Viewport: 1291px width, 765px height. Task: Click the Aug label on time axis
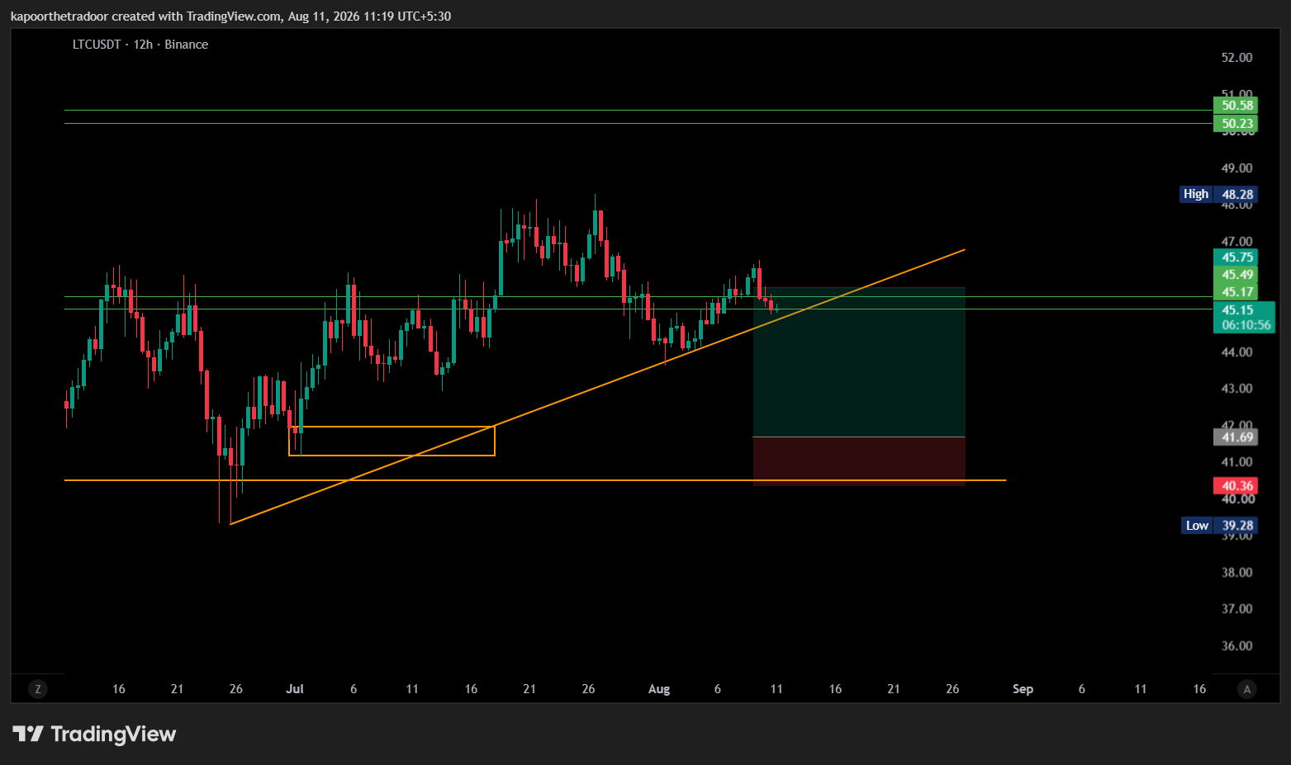tap(659, 689)
